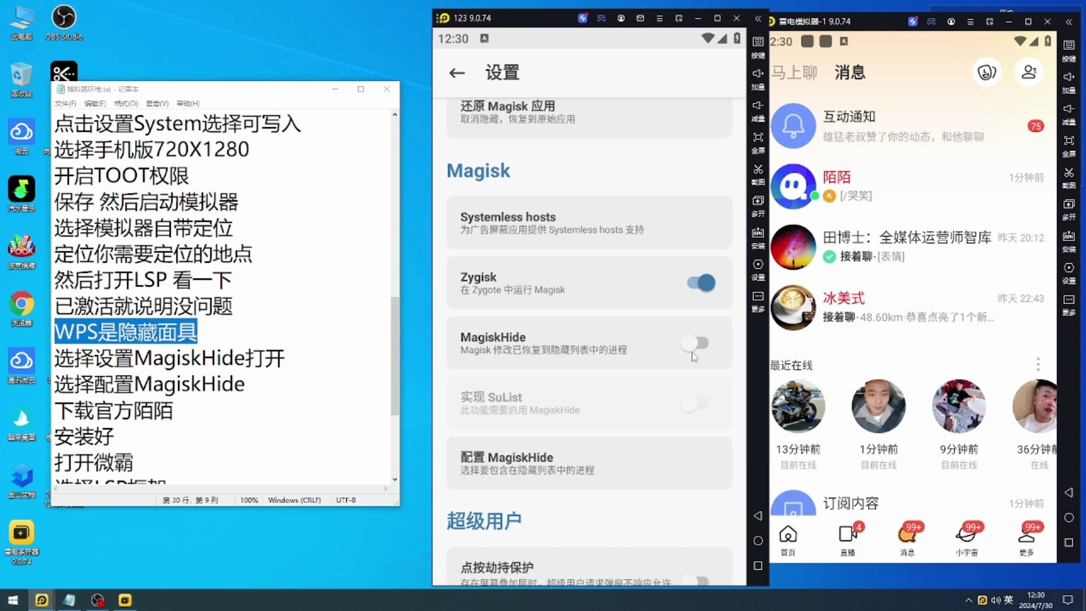This screenshot has width=1086, height=611.
Task: Open 文件(F) menu in Notepad
Action: [65, 104]
